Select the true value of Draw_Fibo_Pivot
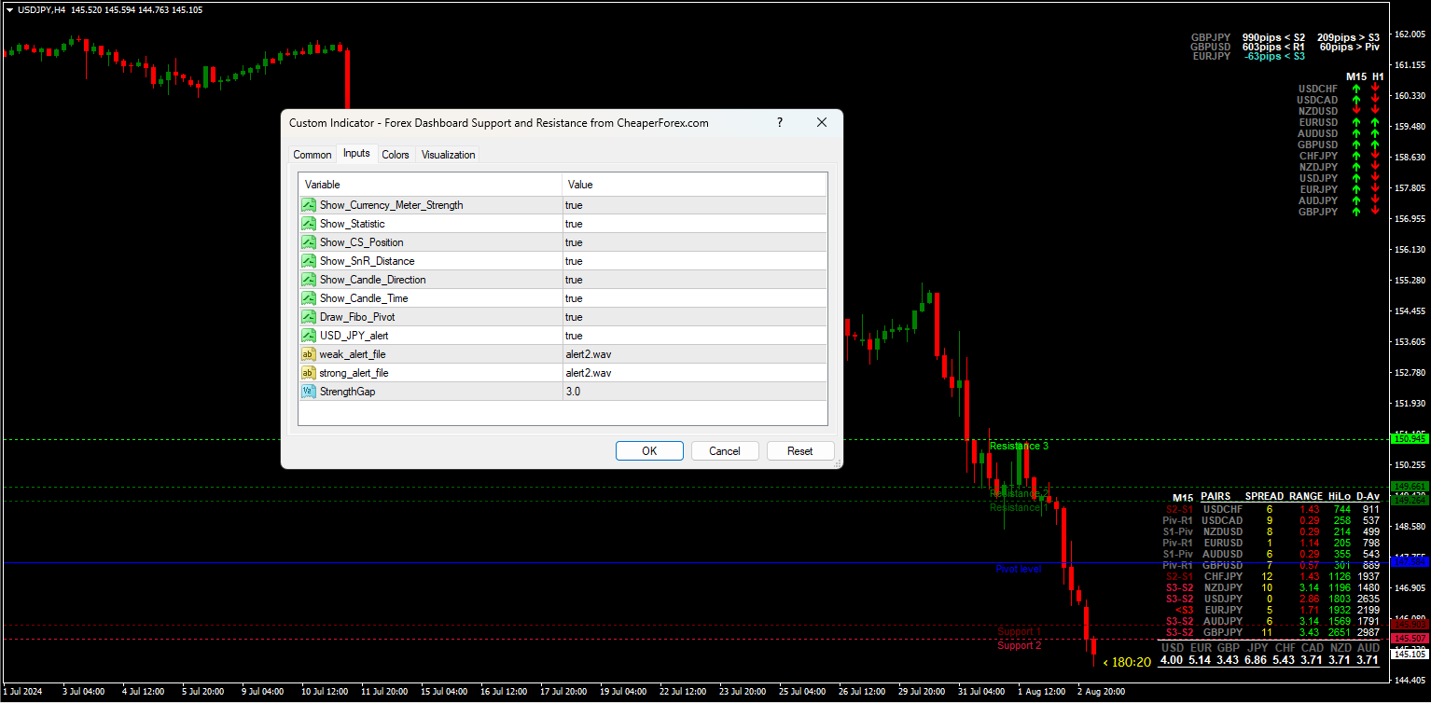Viewport: 1431px width, 703px height. 694,317
